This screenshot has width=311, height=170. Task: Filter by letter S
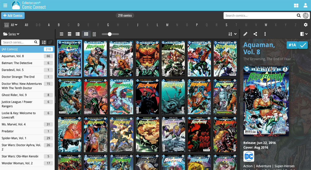pos(226,25)
